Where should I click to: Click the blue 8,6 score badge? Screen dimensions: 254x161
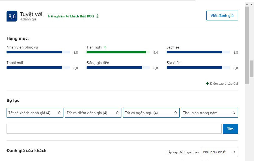click(12, 16)
